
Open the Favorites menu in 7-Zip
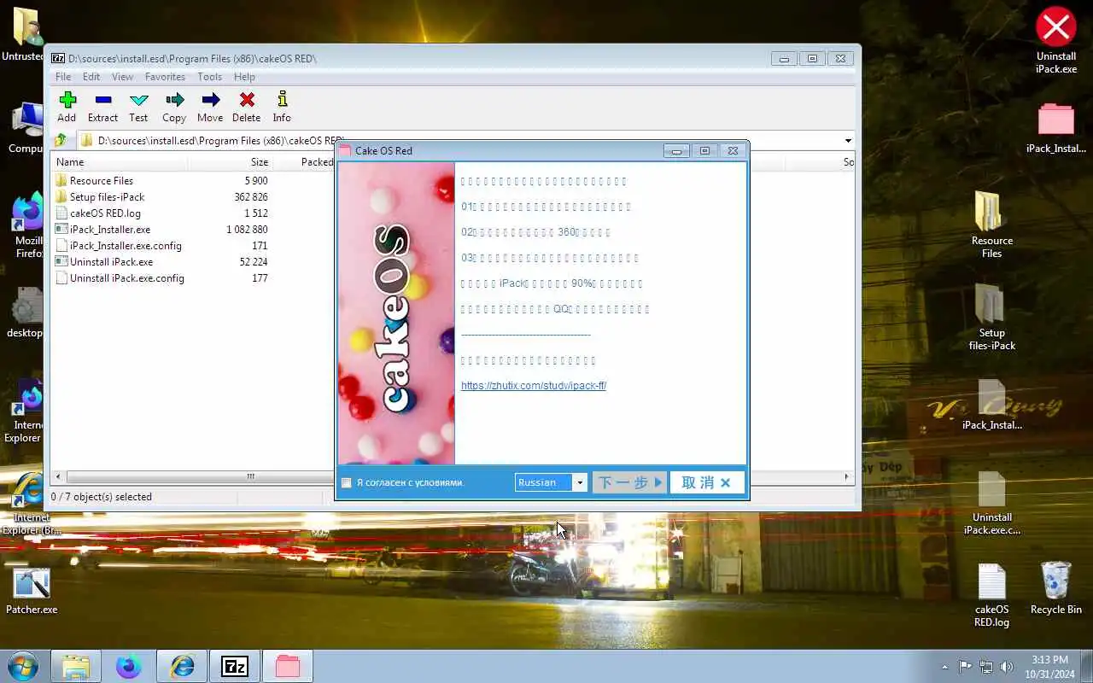click(165, 77)
